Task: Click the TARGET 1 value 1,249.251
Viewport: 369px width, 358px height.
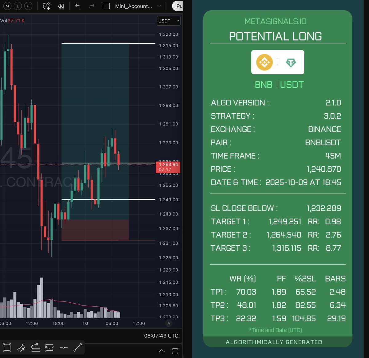Action: [x=285, y=222]
